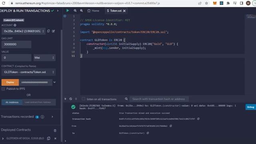Copy the transaction hash value
The image size is (256, 144).
click(198, 119)
